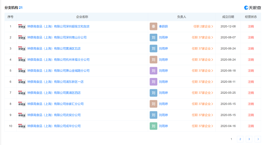264x145 pixels.
Task: Click the 企业名称 column header
Action: point(82,17)
